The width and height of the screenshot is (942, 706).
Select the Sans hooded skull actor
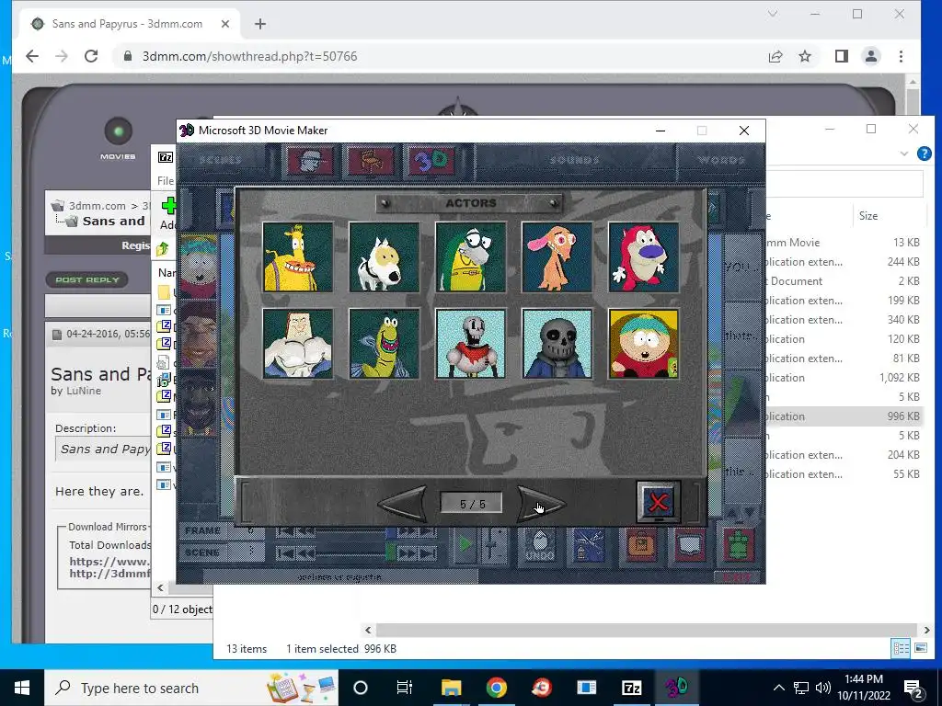click(557, 344)
